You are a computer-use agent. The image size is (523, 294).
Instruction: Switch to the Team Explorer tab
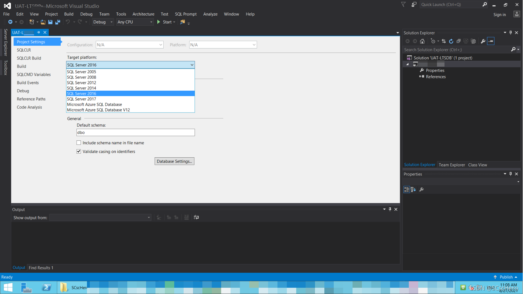[452, 165]
